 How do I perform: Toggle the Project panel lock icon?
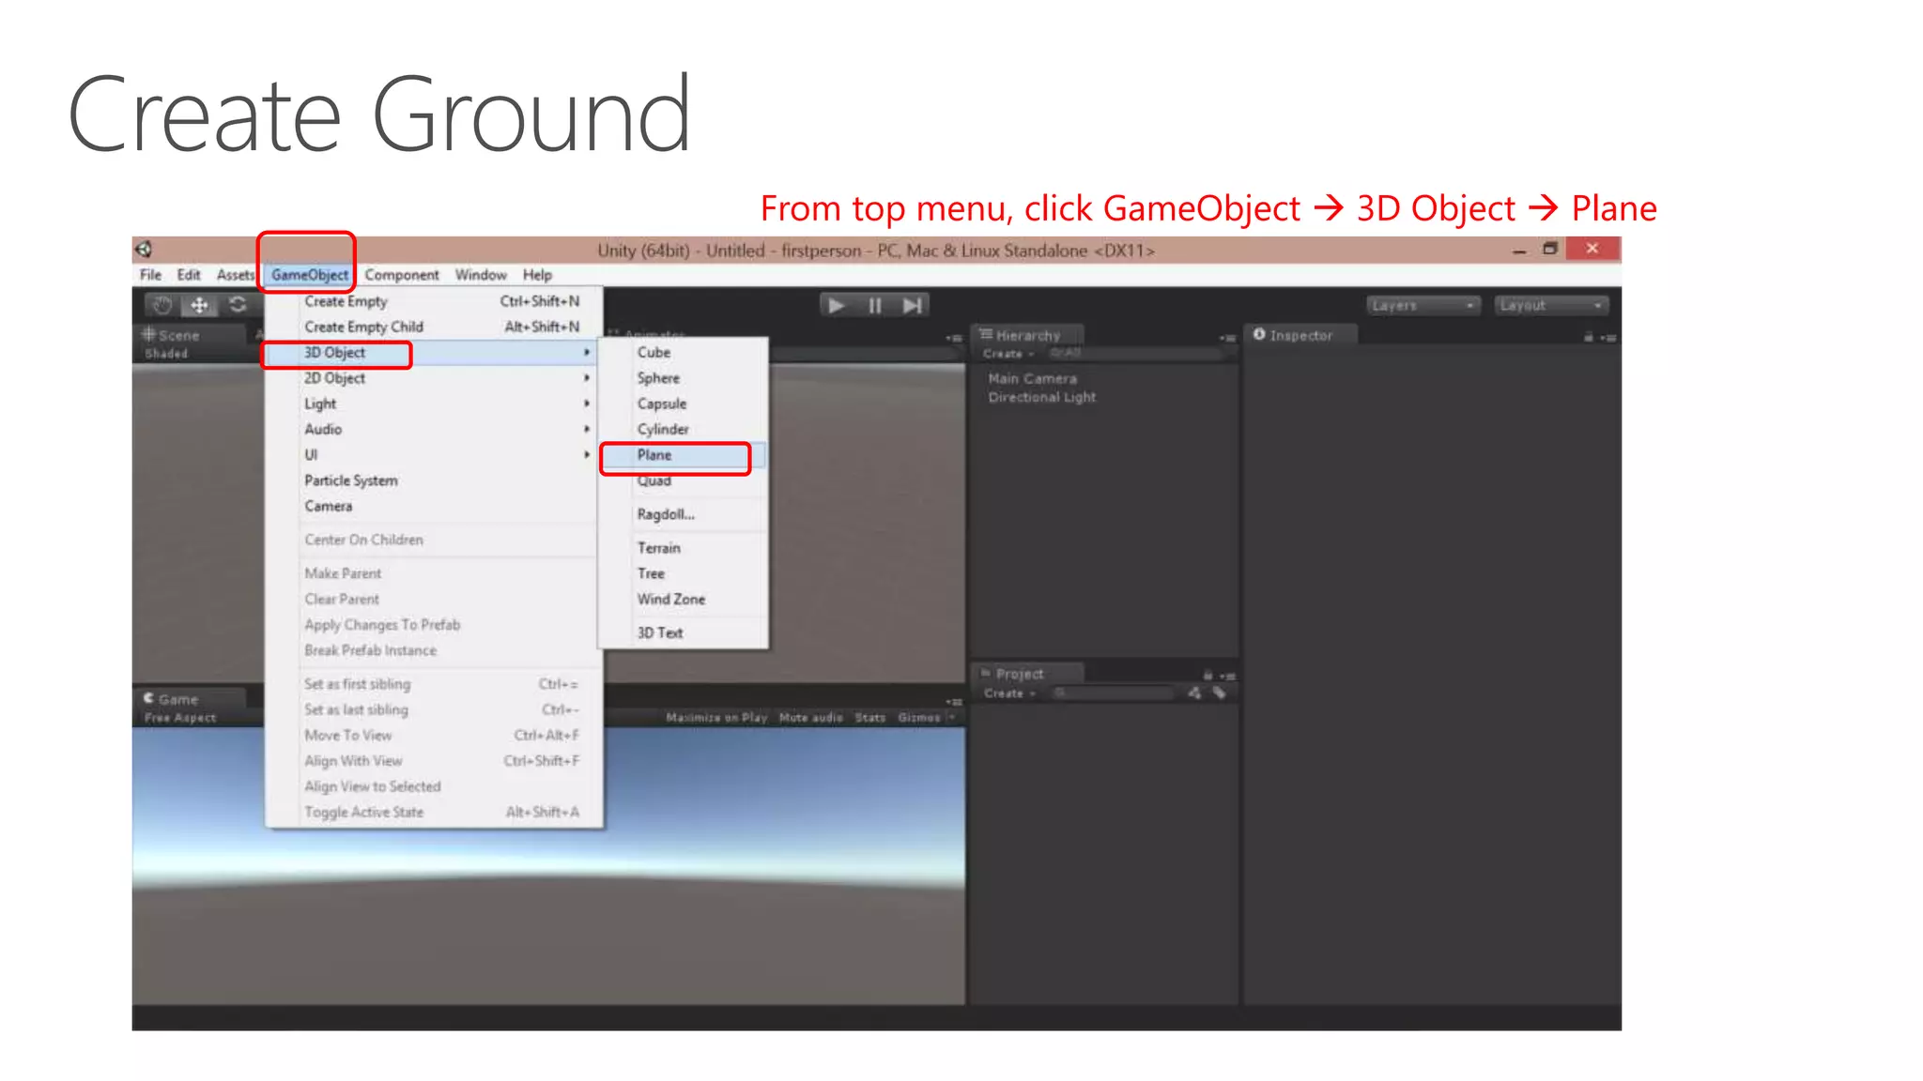[x=1208, y=676]
